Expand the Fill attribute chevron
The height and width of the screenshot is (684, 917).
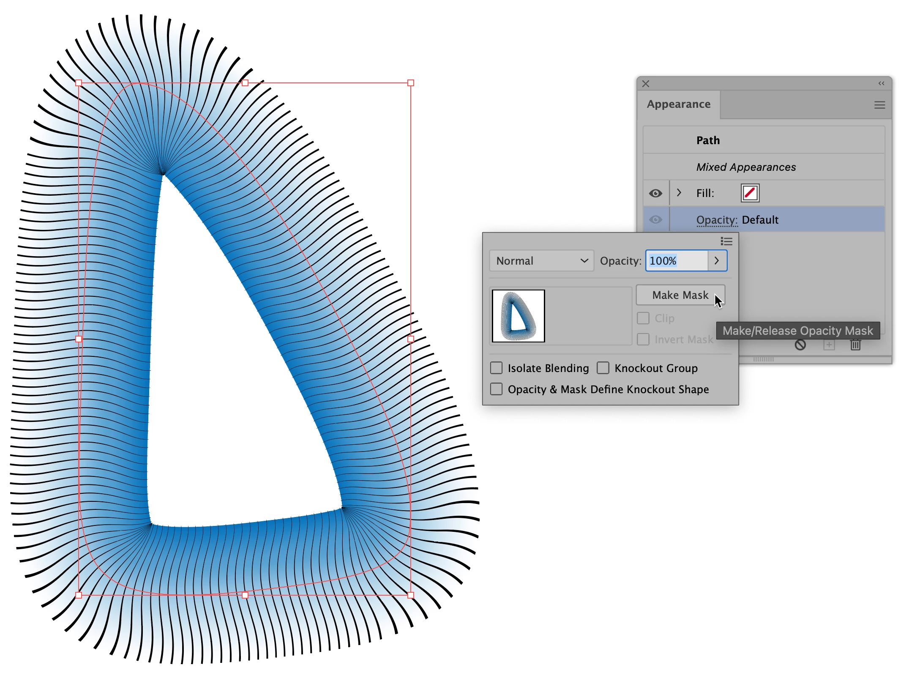(x=679, y=193)
